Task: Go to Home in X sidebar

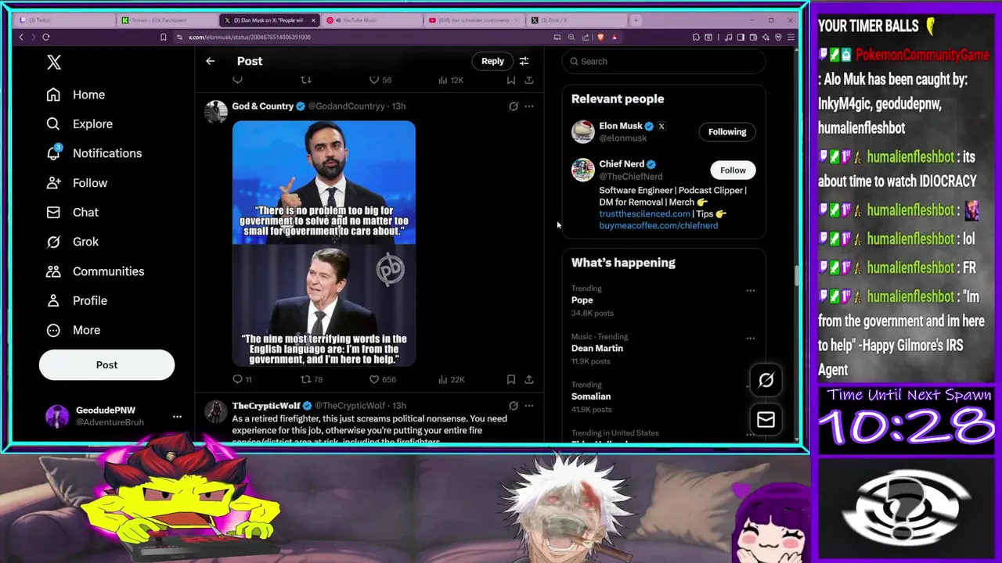Action: click(x=76, y=95)
